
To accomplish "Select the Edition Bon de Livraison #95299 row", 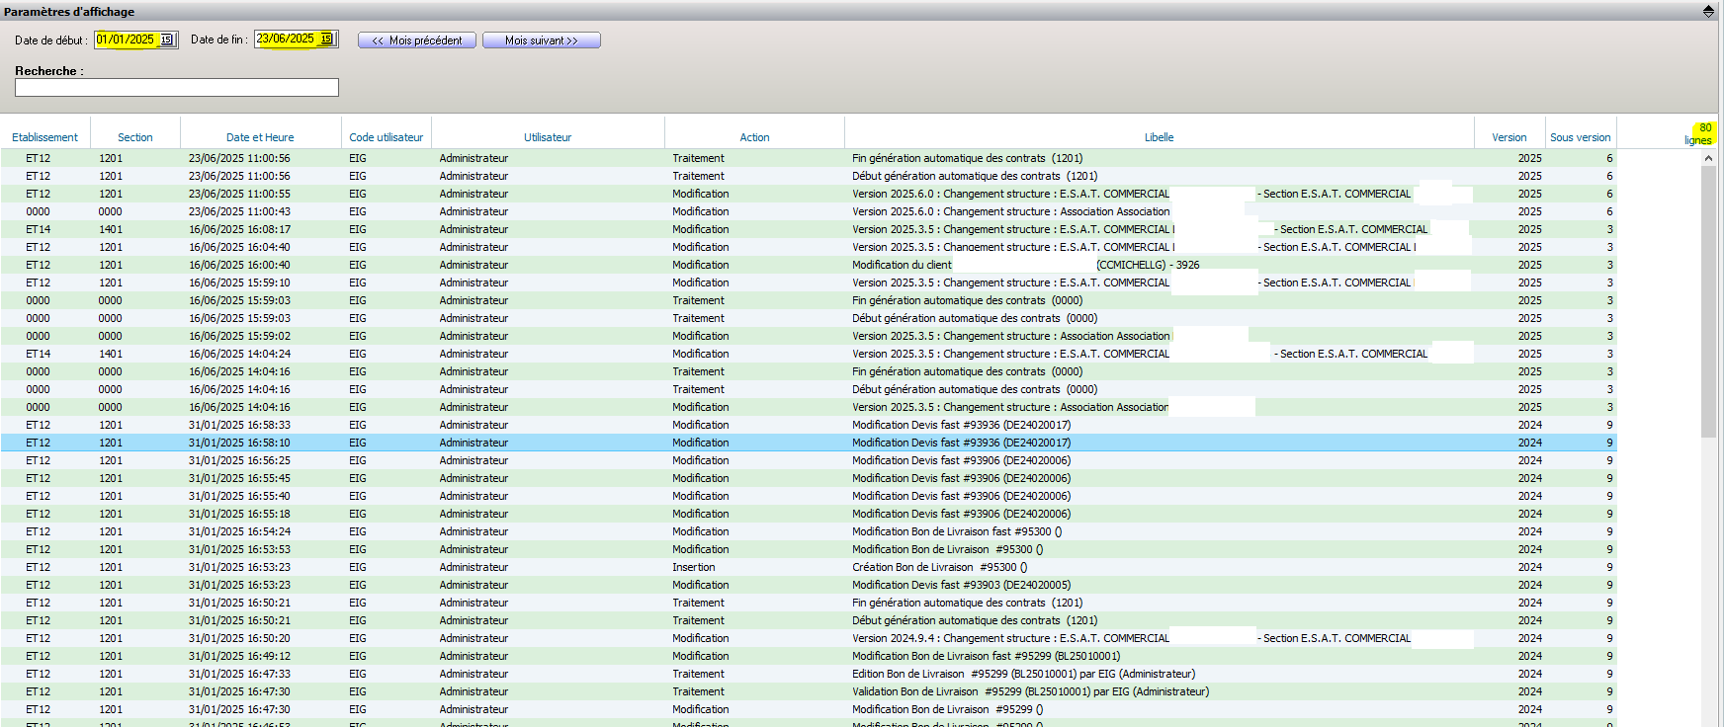I will tap(1023, 674).
